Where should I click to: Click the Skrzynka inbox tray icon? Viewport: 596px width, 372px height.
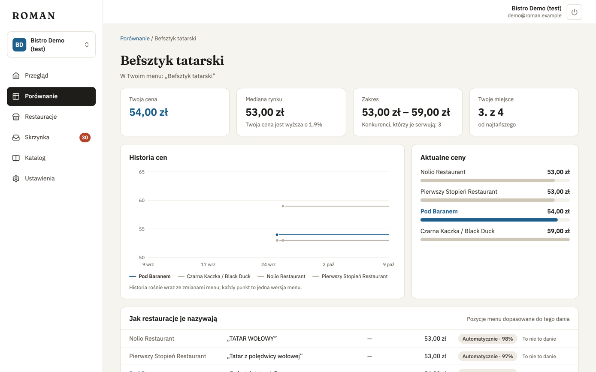[x=16, y=138]
